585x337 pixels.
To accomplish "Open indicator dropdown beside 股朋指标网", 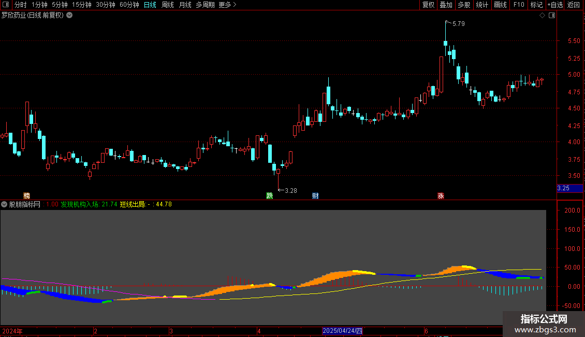I will click(4, 204).
